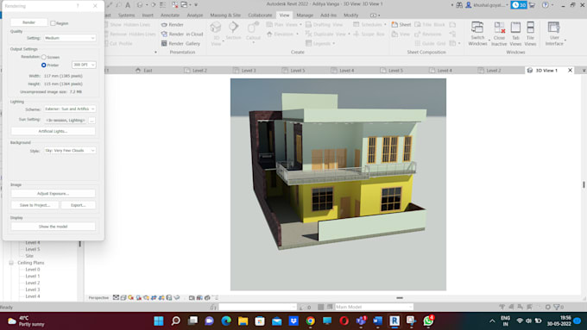Click the Guide Grid tool
587x330 pixels.
(430, 43)
